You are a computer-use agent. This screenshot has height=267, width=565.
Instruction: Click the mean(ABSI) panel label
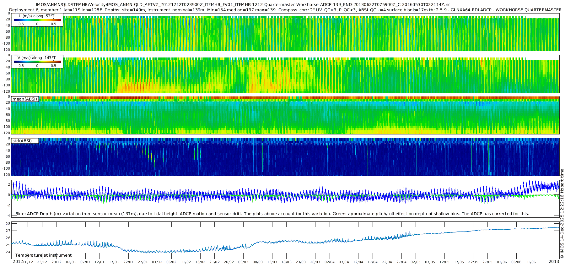(x=25, y=99)
